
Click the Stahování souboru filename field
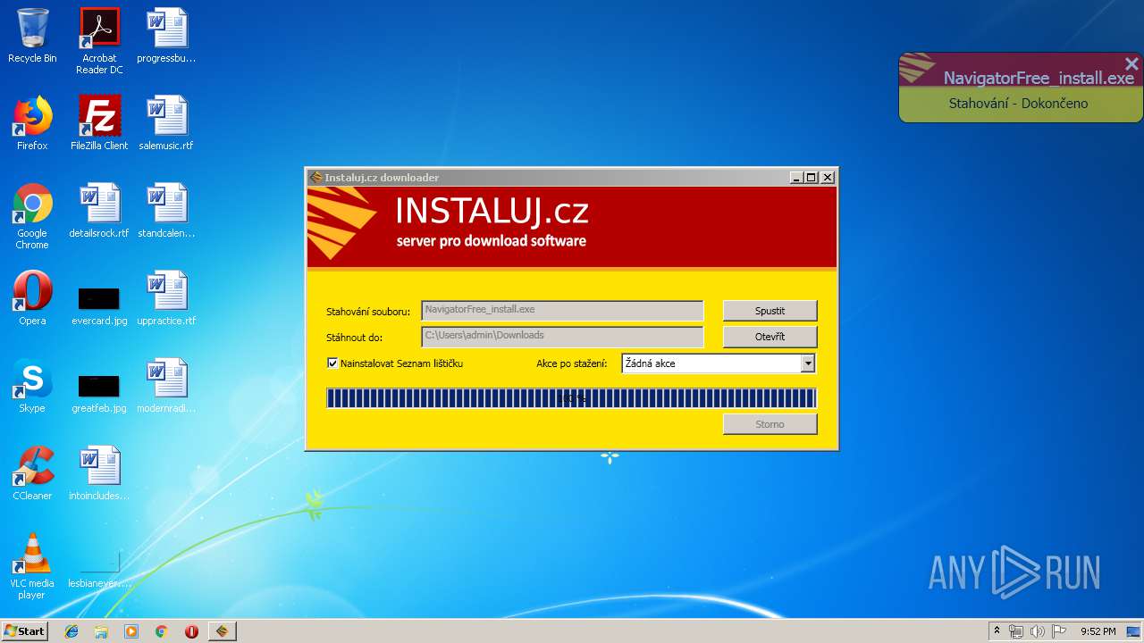pyautogui.click(x=562, y=310)
